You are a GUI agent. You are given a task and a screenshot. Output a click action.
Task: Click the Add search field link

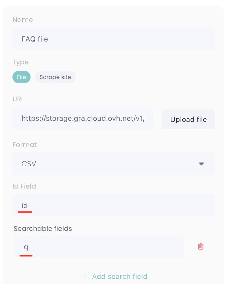coord(119,276)
